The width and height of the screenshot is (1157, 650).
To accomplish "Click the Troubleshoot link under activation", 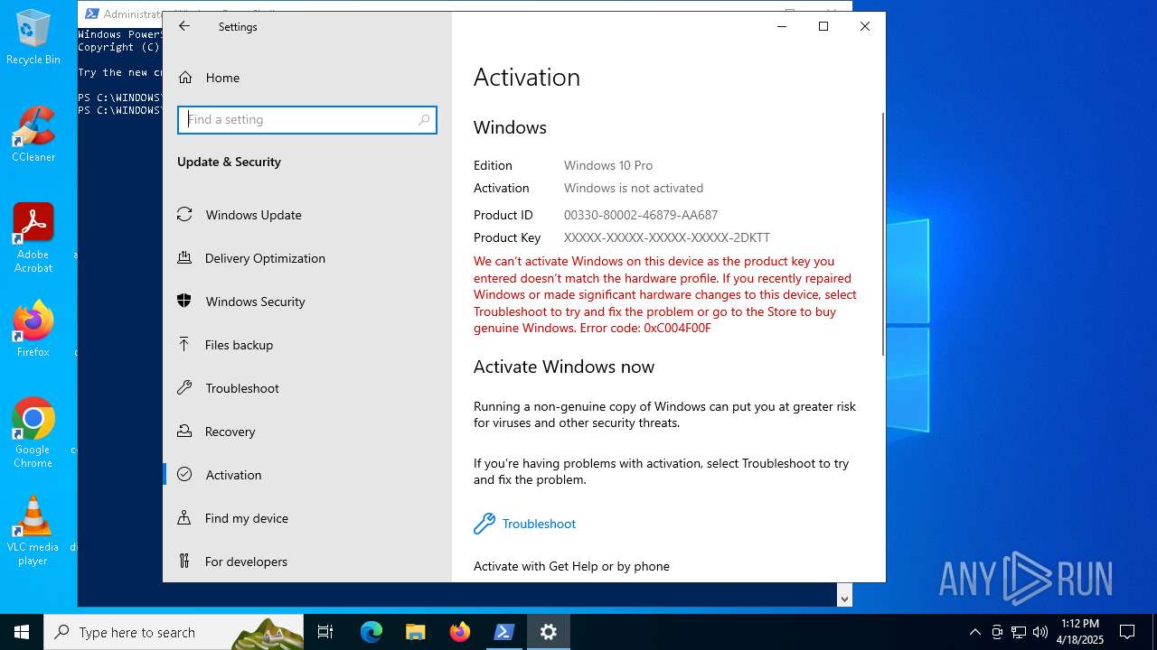I will 539,524.
